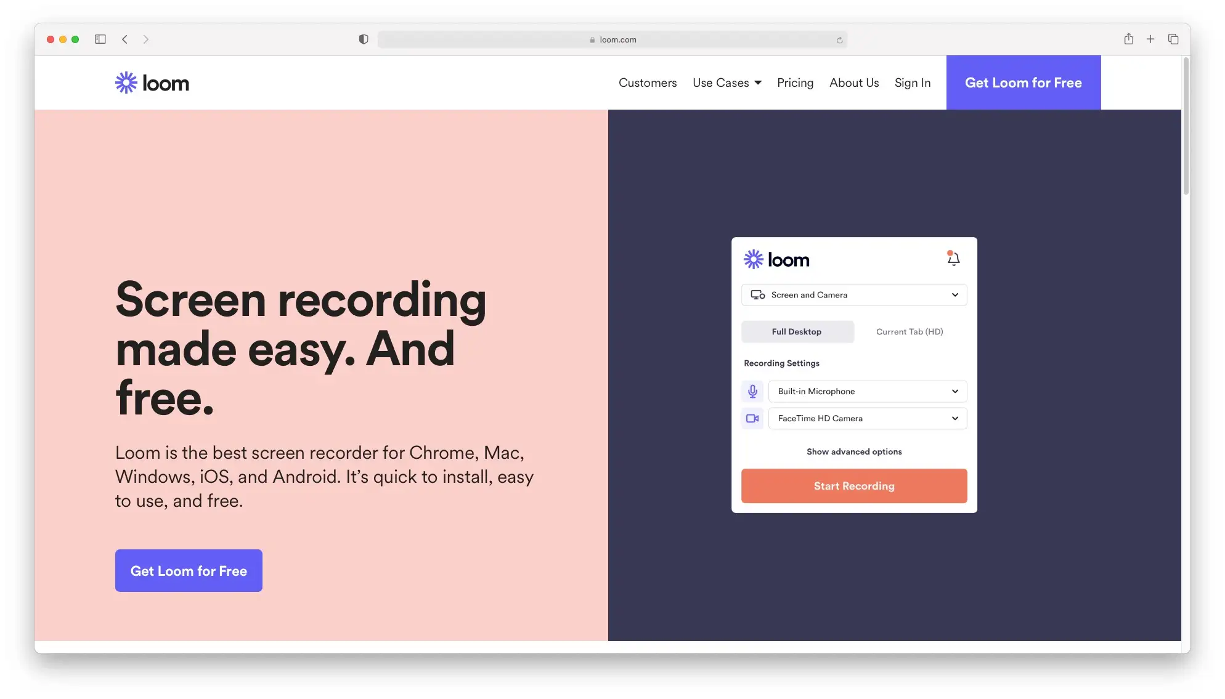Click the shield icon in the browser address bar

(x=364, y=39)
